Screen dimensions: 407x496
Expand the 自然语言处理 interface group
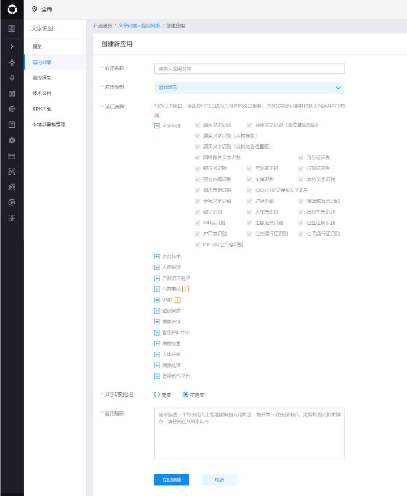[157, 278]
